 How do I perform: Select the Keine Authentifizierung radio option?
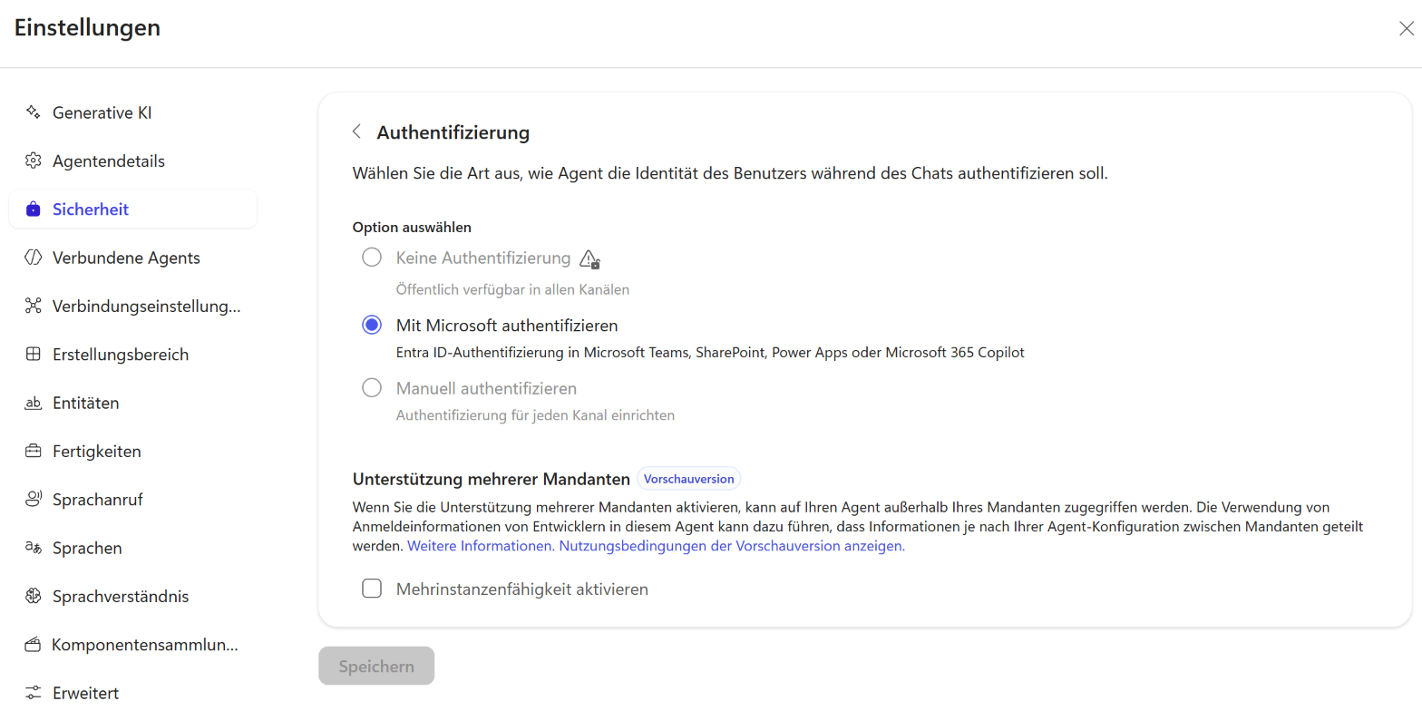click(x=372, y=258)
